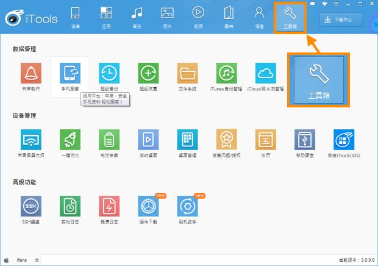378x266 pixels.
Task: Open the flash assistant tool
Action: tap(187, 206)
